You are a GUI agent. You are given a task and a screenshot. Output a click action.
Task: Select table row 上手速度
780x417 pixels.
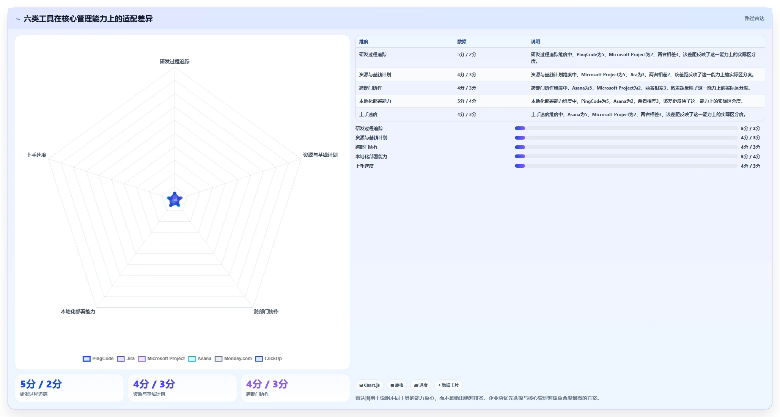[x=560, y=114]
